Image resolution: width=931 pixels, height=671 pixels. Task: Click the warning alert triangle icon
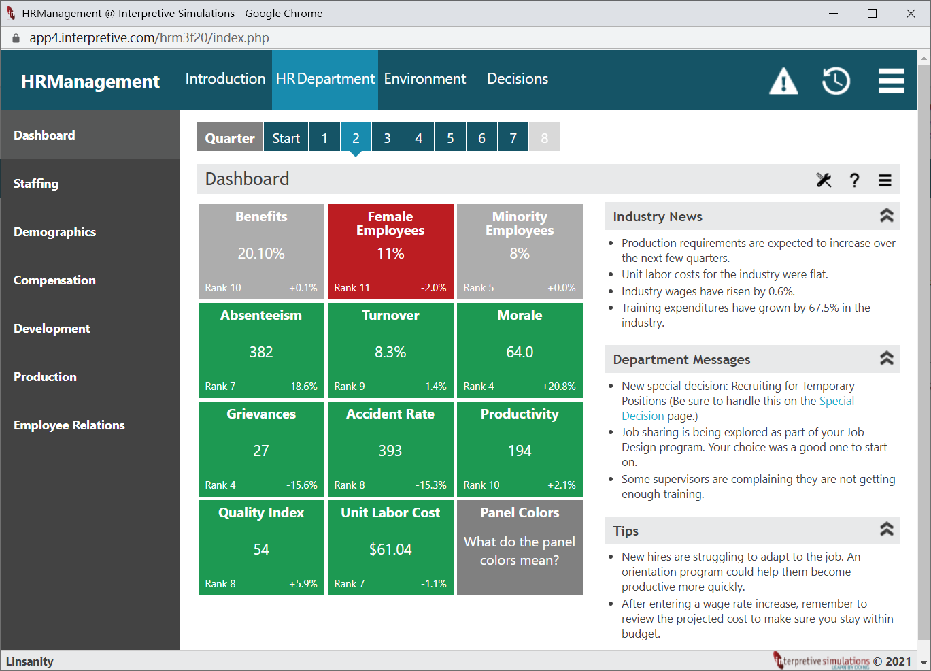click(x=783, y=81)
